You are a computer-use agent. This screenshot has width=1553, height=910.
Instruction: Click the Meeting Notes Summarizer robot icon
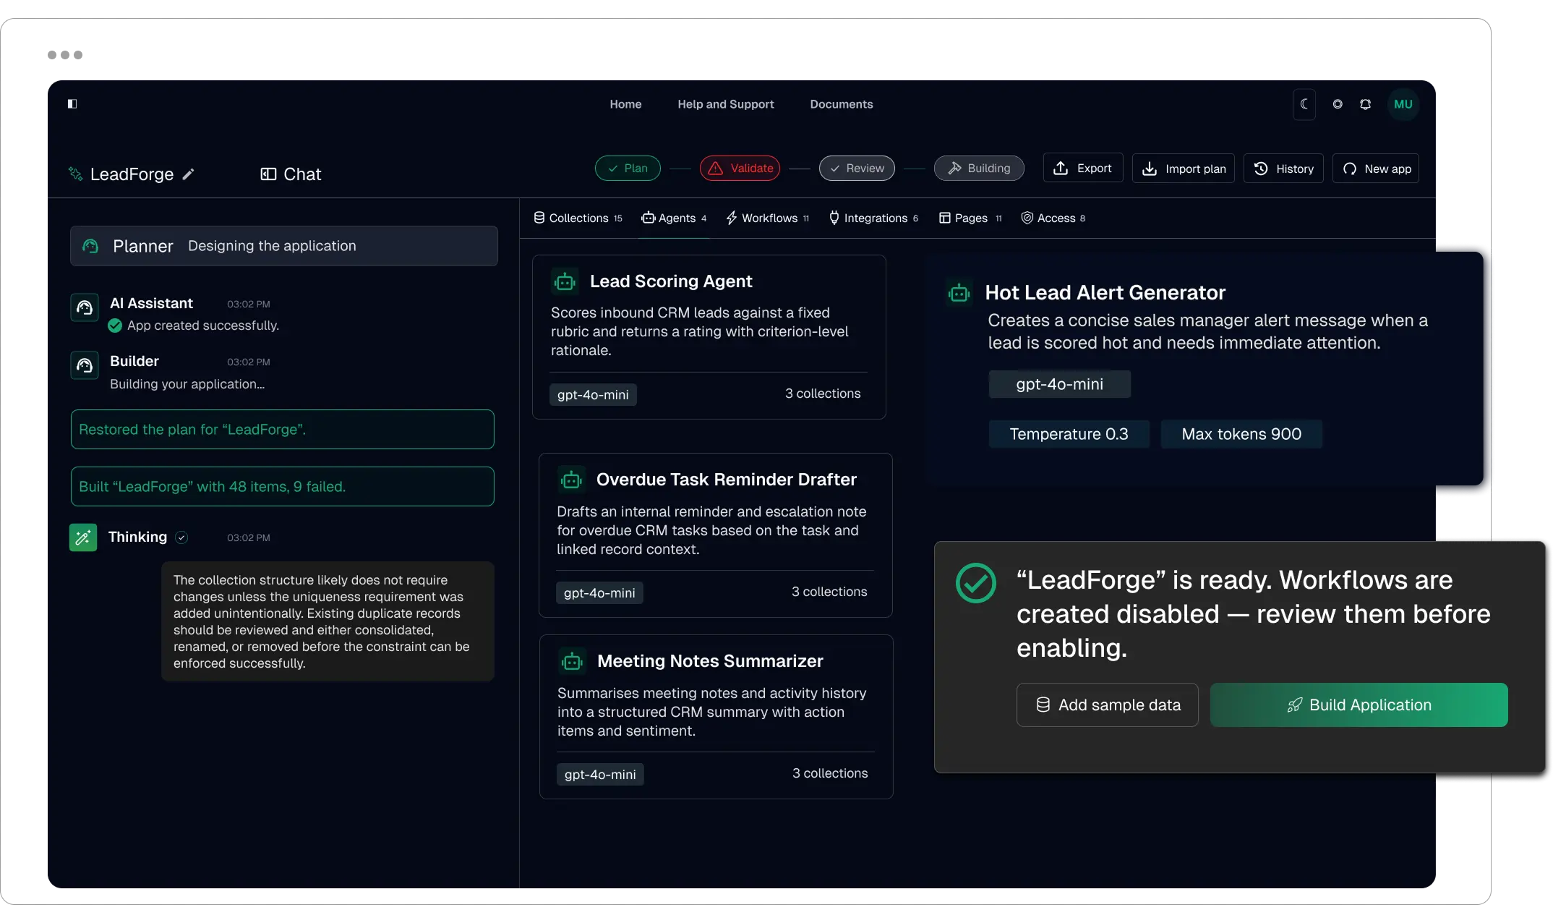click(572, 661)
